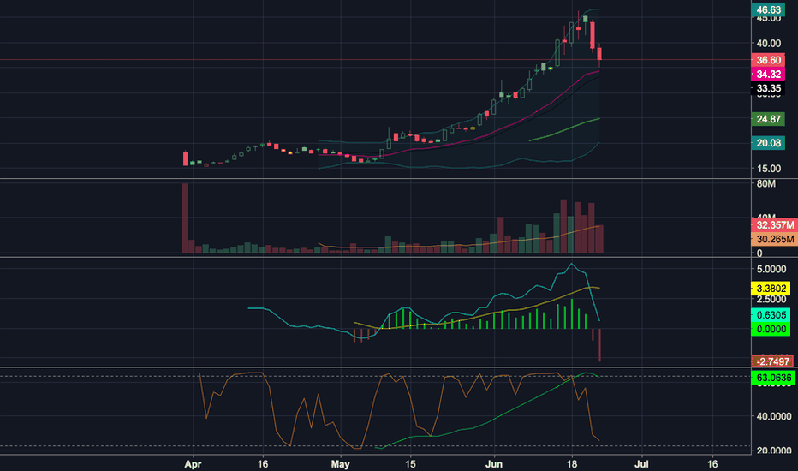798x471 pixels.
Task: Click the 20.0000 oscillator scale label
Action: click(x=773, y=450)
